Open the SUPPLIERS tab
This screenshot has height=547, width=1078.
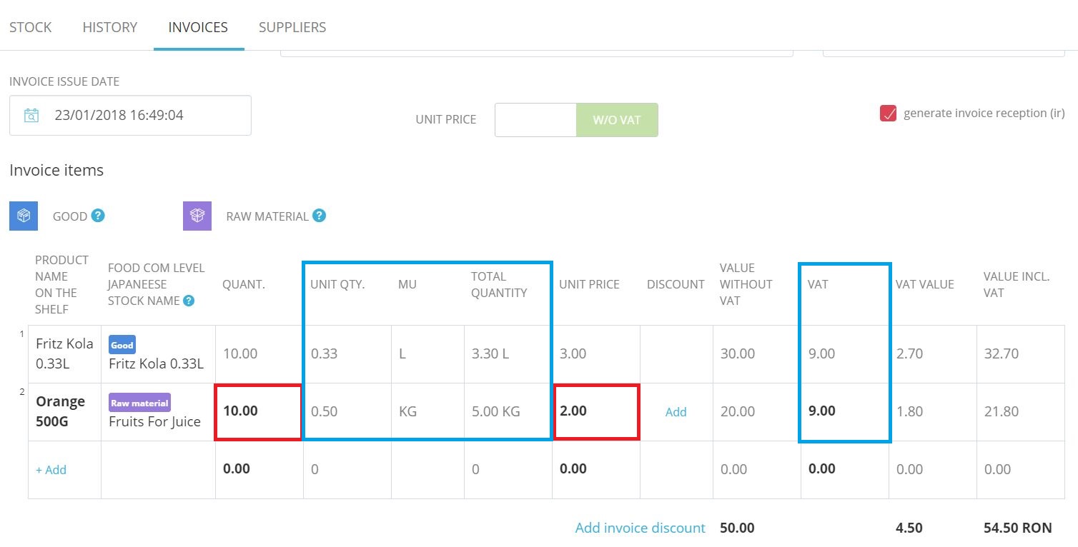[x=292, y=27]
